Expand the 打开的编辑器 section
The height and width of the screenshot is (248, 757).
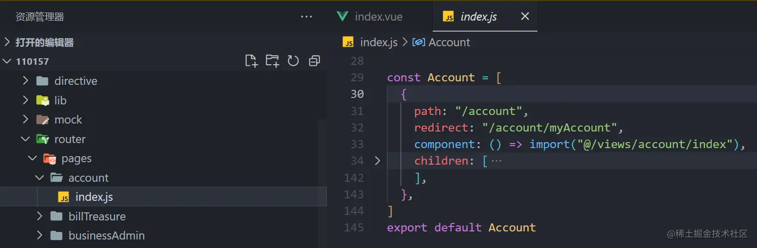coord(7,43)
